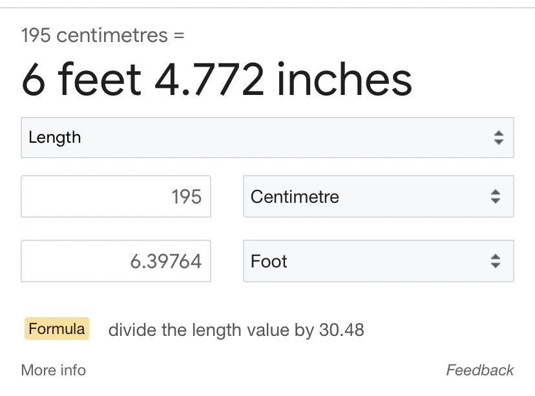Click the down arrow on the Foot selector

496,266
